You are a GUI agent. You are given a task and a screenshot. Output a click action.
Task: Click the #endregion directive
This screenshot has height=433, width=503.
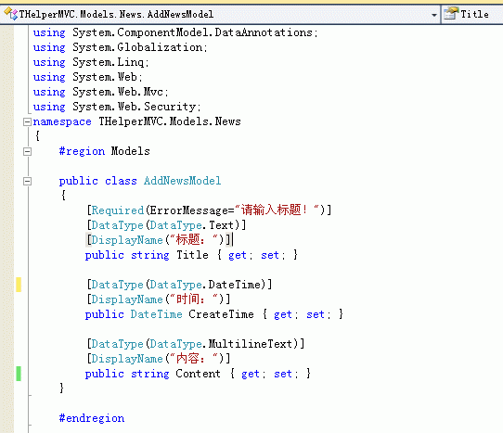point(92,418)
